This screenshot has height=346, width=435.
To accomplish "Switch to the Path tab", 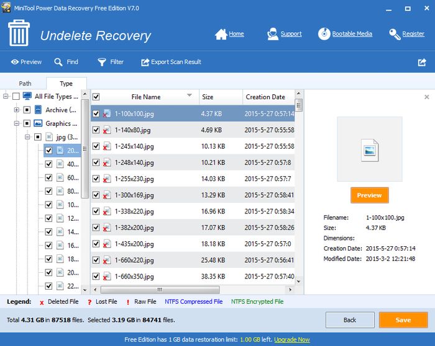I will [25, 84].
